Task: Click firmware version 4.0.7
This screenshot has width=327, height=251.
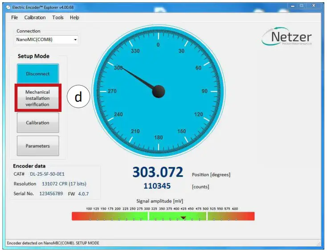Action: coord(83,194)
